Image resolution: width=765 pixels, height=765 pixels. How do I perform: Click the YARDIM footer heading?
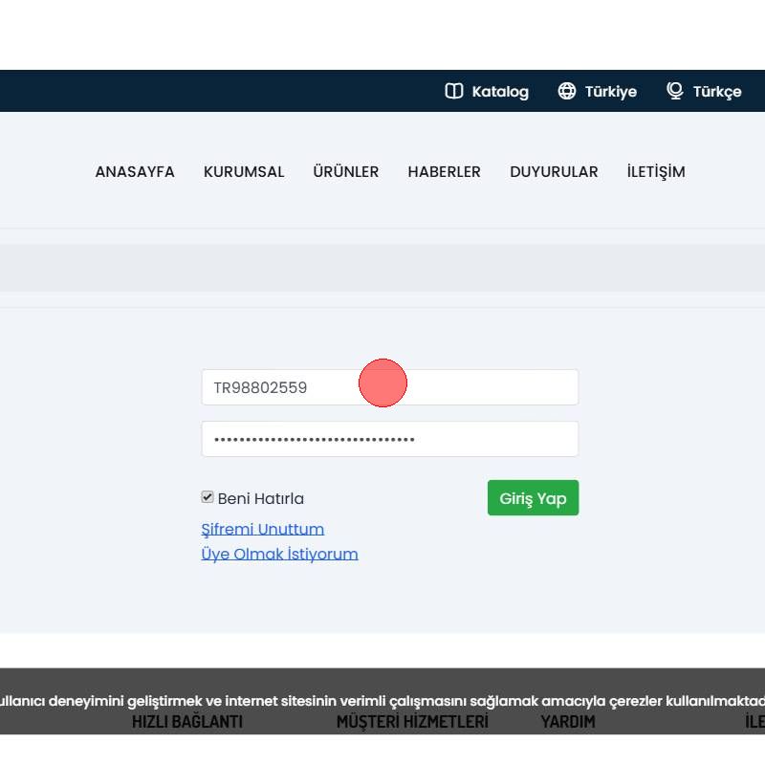tap(568, 722)
